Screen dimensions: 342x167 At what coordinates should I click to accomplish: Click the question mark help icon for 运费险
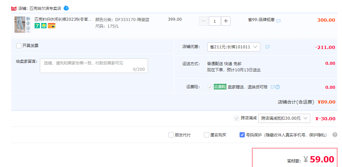[277, 87]
